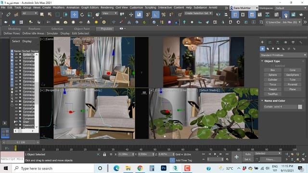This screenshot has width=308, height=173.
Task: Create a Sphere primitive
Action: coord(272,75)
